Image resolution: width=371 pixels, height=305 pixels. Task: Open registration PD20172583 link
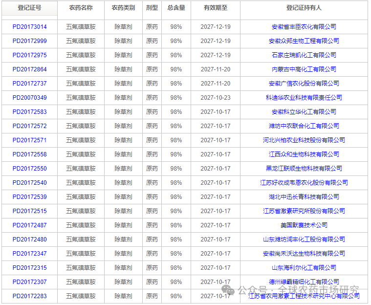click(30, 112)
